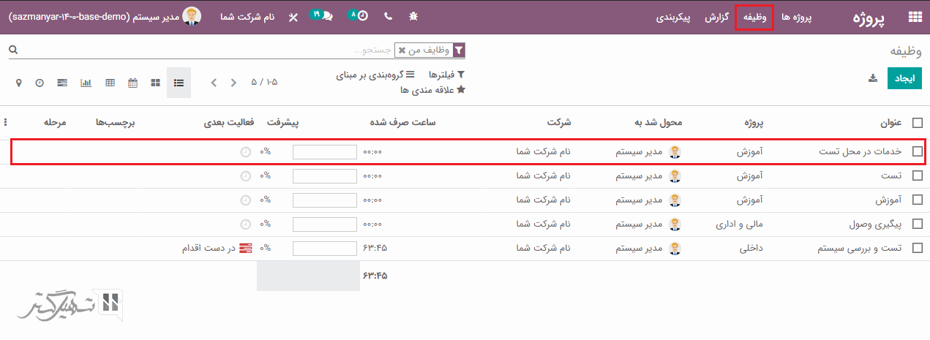Expand the فیلترها filters dropdown
Screen dimensions: 930x340
(x=446, y=75)
